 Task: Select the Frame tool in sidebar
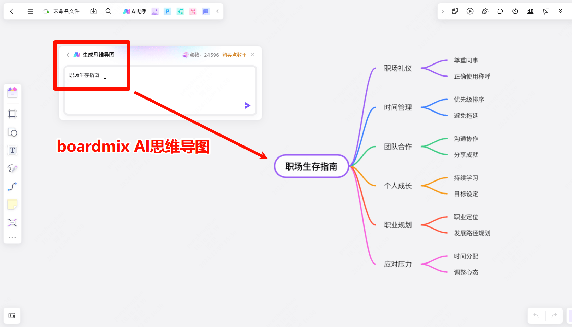[x=12, y=114]
